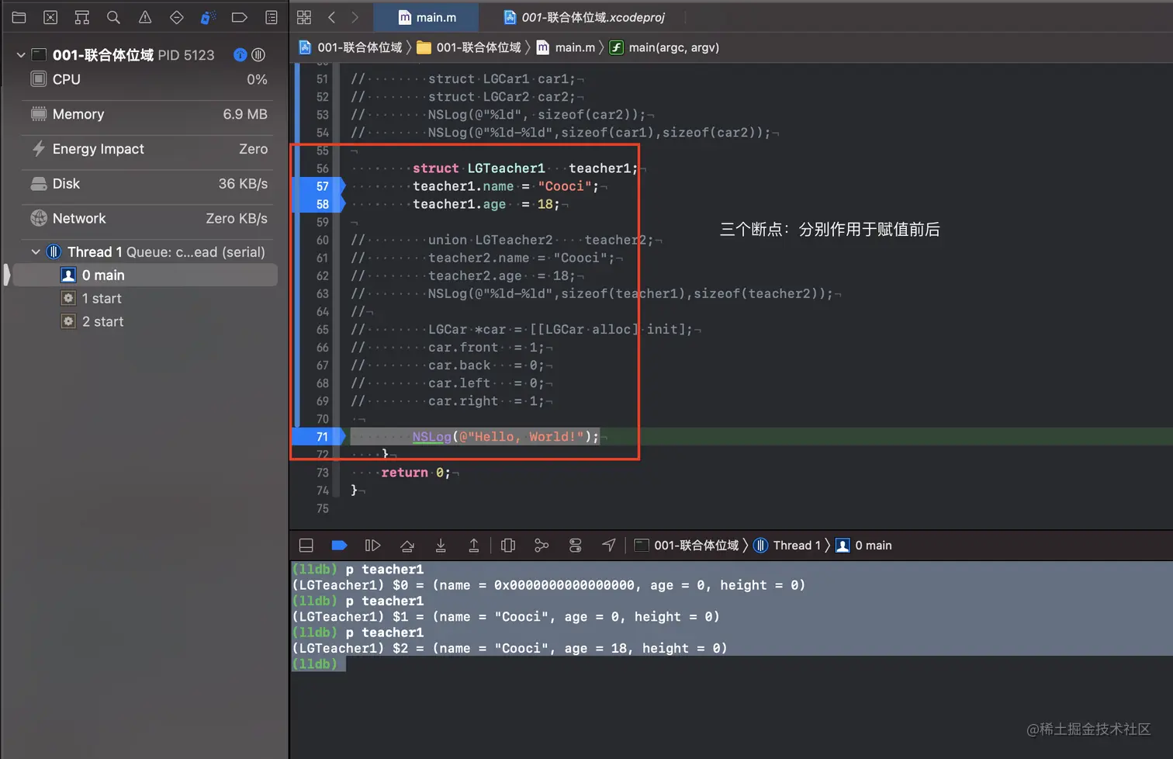Click Continue program execution

[372, 546]
